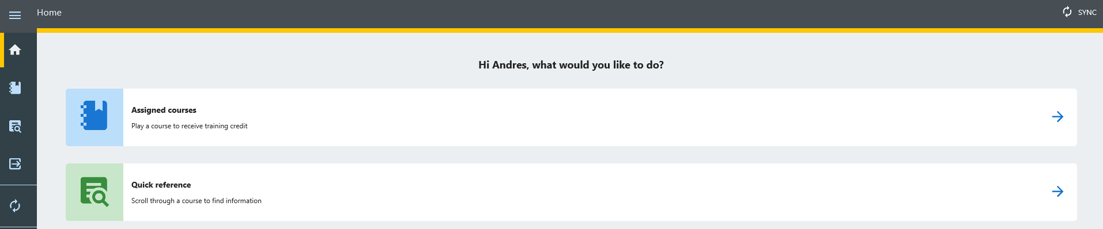Click the empty middle of the Quick reference card
This screenshot has height=229, width=1103.
tap(634, 192)
